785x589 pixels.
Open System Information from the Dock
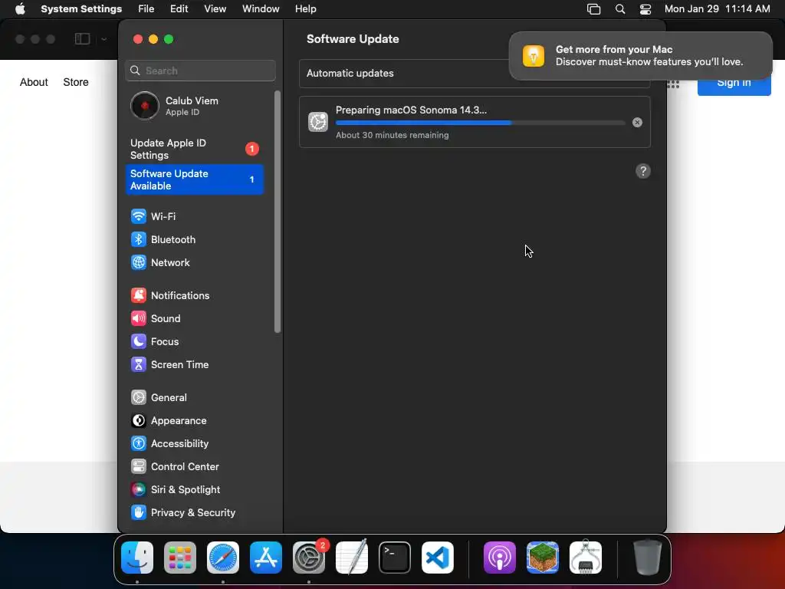click(x=586, y=558)
